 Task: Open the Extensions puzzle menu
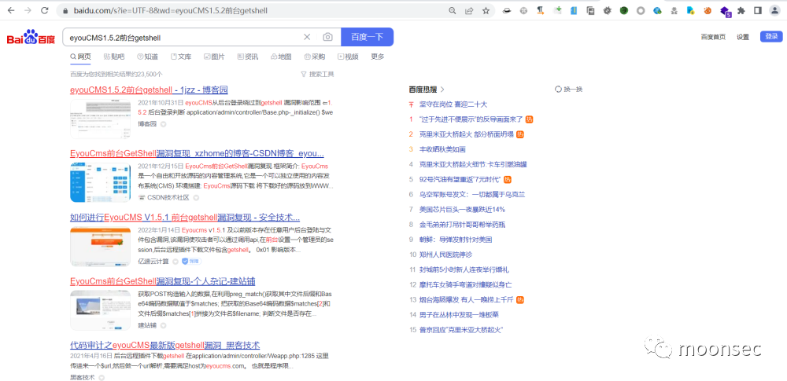(x=741, y=10)
